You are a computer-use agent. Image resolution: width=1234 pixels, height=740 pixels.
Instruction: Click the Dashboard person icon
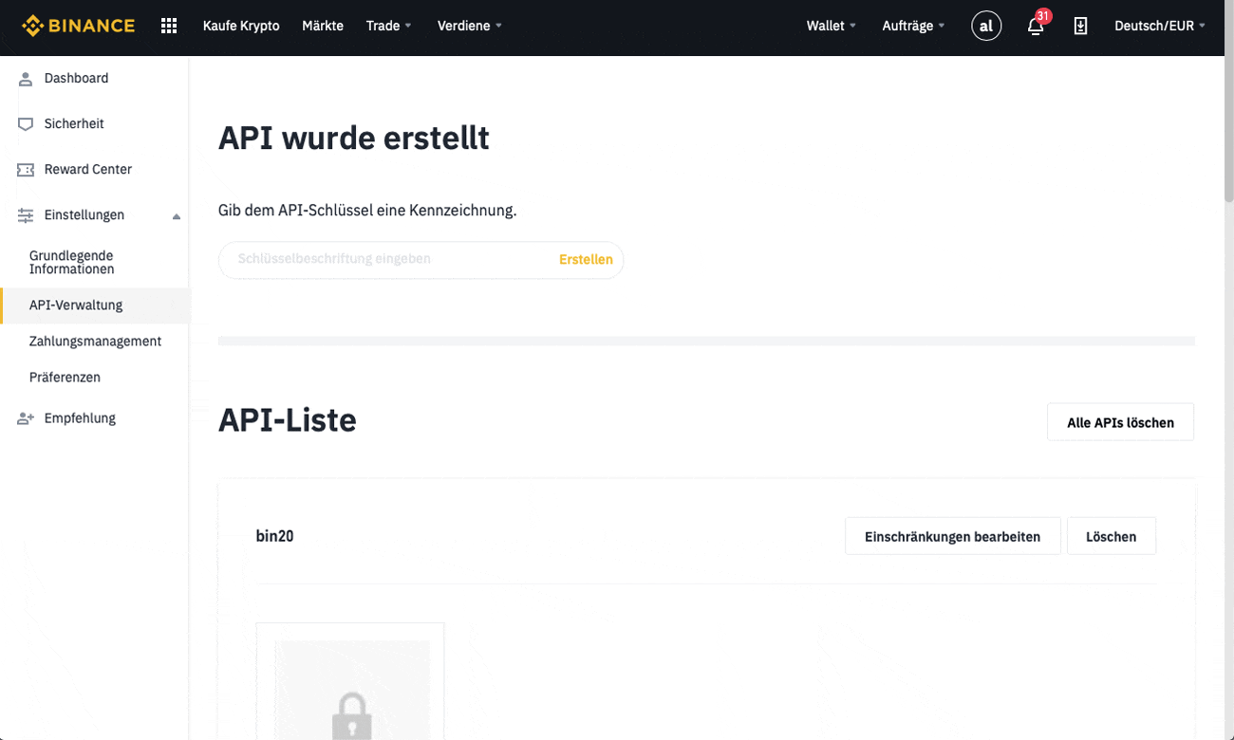point(26,79)
